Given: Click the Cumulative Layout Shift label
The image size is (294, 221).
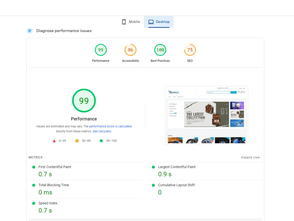Looking at the screenshot, I should tap(176, 185).
